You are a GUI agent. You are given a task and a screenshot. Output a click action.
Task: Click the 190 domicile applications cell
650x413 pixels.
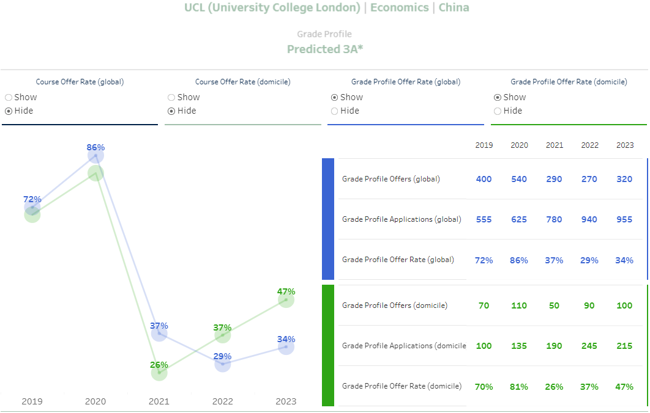[x=555, y=346]
